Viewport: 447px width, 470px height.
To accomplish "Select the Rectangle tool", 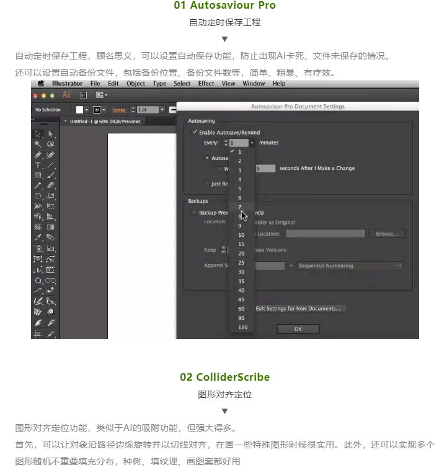I will (38, 175).
